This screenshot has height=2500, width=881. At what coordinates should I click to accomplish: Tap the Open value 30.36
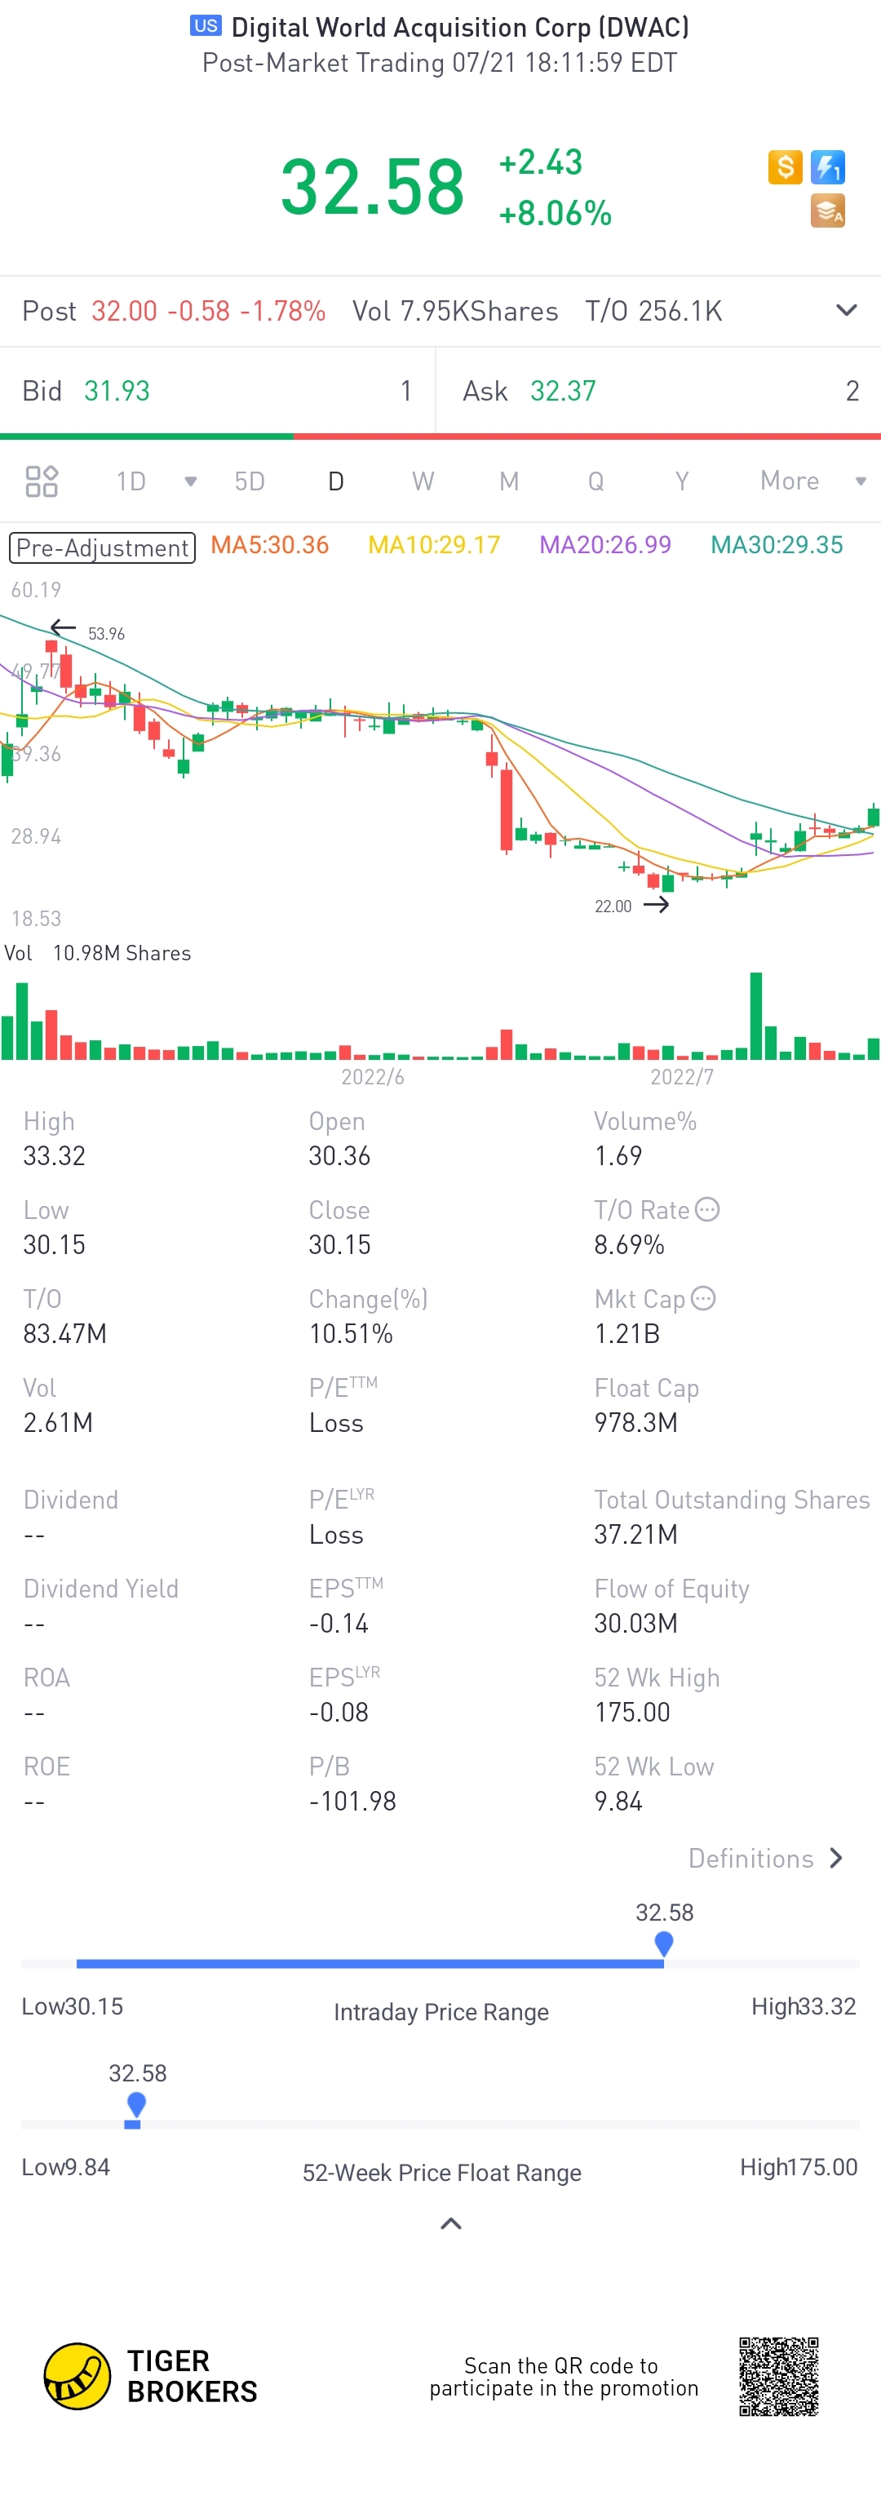tap(339, 1156)
